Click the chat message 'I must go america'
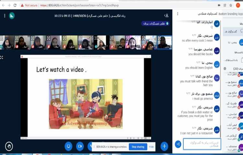The width and height of the screenshot is (243, 155). [x=202, y=98]
